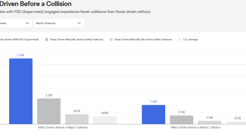Image resolution: width=246 pixels, height=138 pixels.
Task: Click 'Miles Driven Before a Major Collision' axis label
Action: point(63,127)
